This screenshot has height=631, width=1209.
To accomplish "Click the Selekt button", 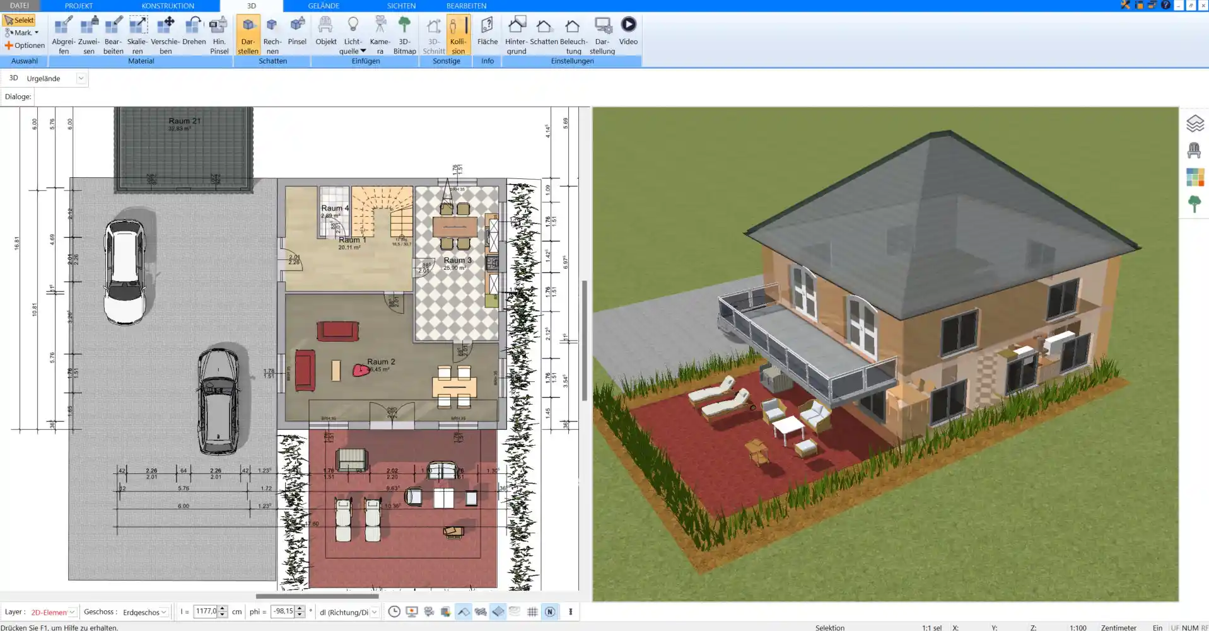I will click(20, 20).
